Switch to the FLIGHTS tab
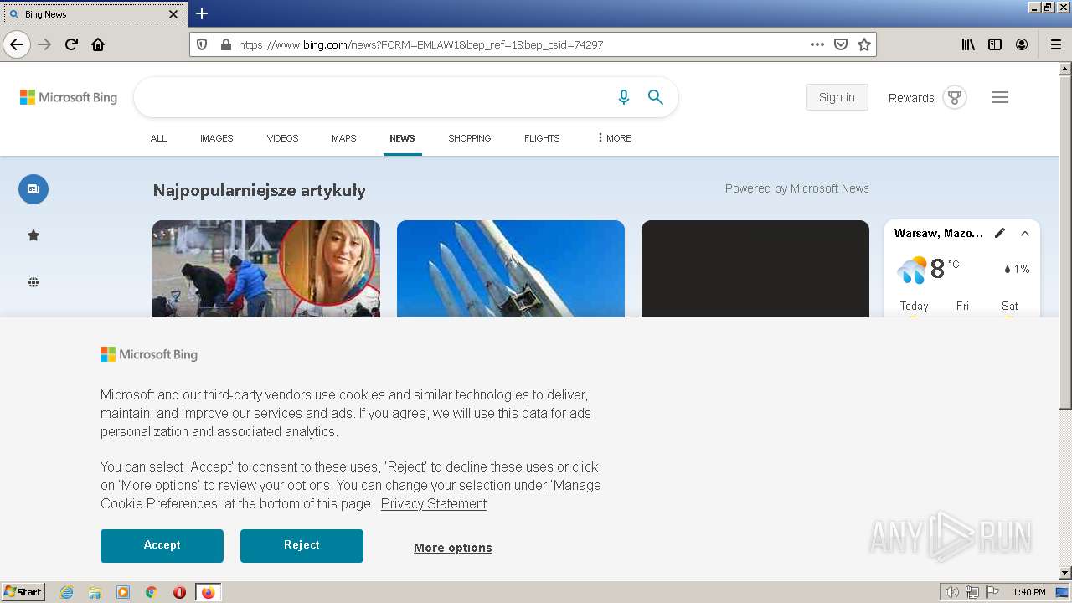This screenshot has height=603, width=1072. point(542,138)
